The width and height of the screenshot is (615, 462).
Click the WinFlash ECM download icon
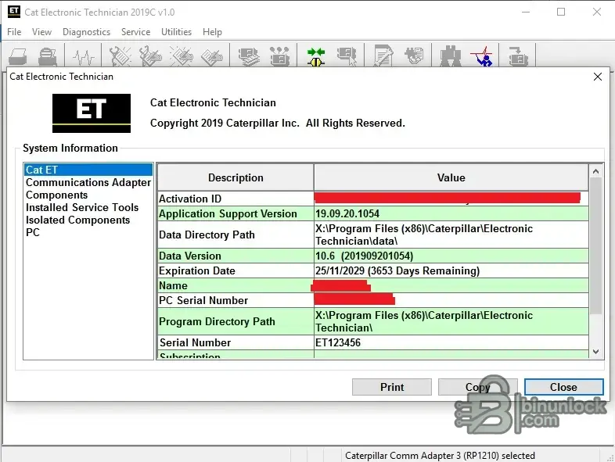point(518,56)
